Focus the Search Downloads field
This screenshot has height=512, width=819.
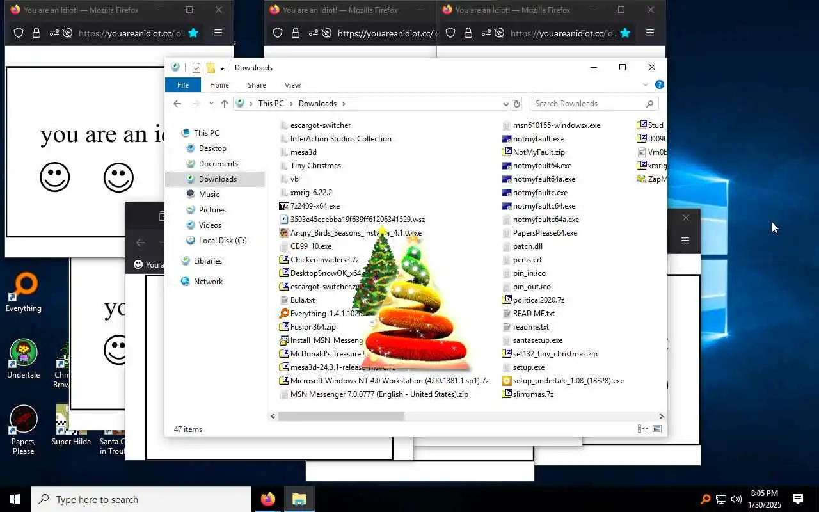(593, 104)
